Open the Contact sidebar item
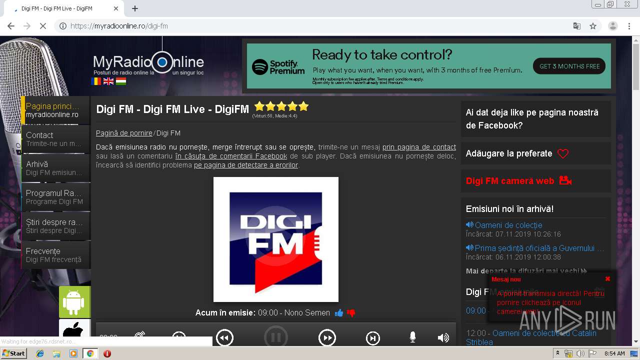The width and height of the screenshot is (640, 360). [55, 139]
